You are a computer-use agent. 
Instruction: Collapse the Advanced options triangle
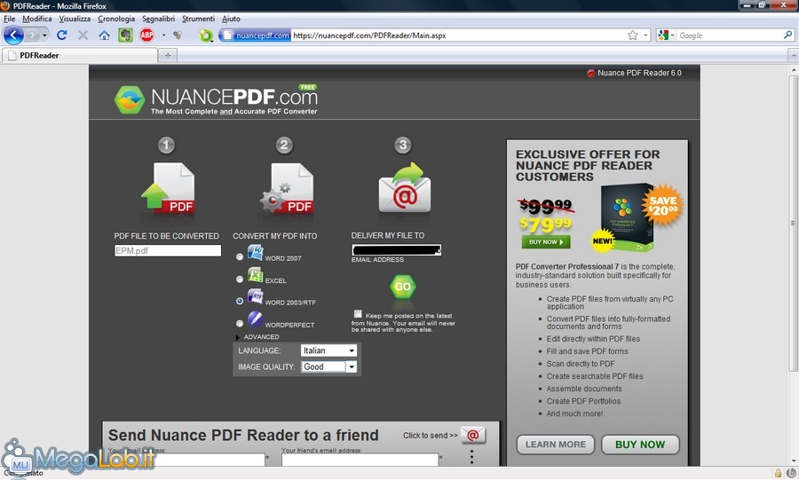click(x=237, y=337)
